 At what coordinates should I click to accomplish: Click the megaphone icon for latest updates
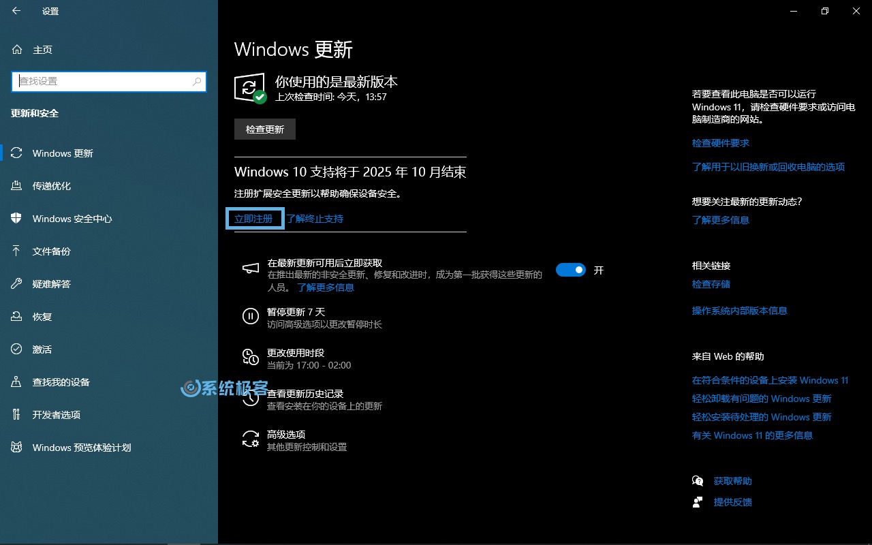(x=251, y=268)
